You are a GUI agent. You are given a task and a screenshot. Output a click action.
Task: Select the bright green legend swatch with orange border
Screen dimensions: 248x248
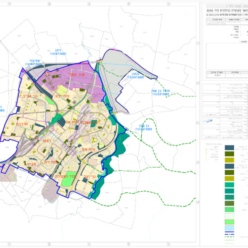230,222
